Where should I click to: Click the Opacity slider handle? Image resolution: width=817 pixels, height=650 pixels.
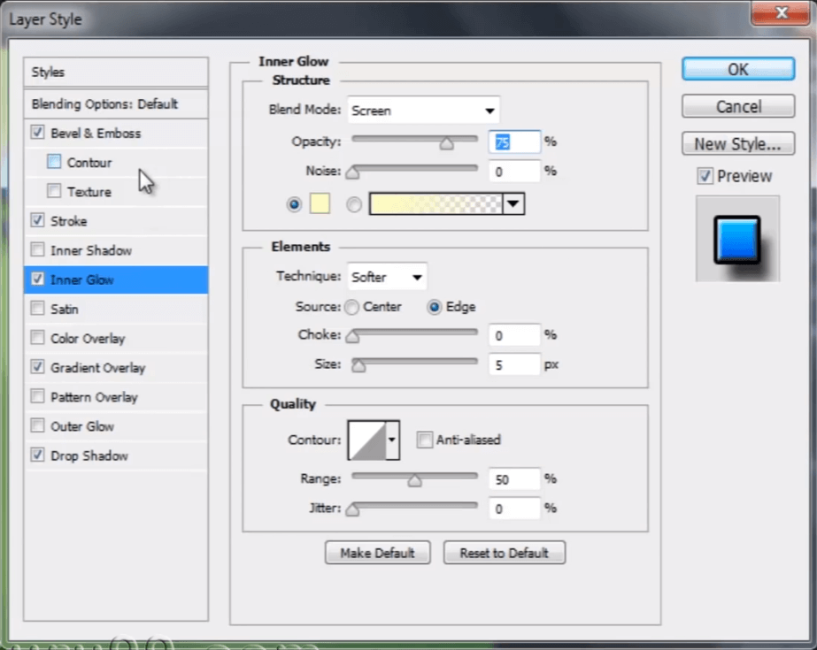pyautogui.click(x=447, y=142)
